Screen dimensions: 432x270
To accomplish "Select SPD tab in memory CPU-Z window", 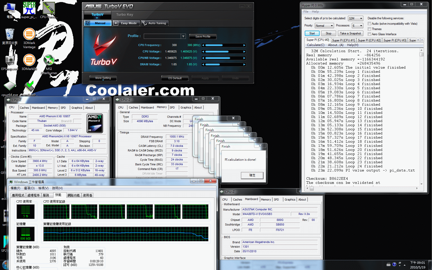I will [172, 107].
